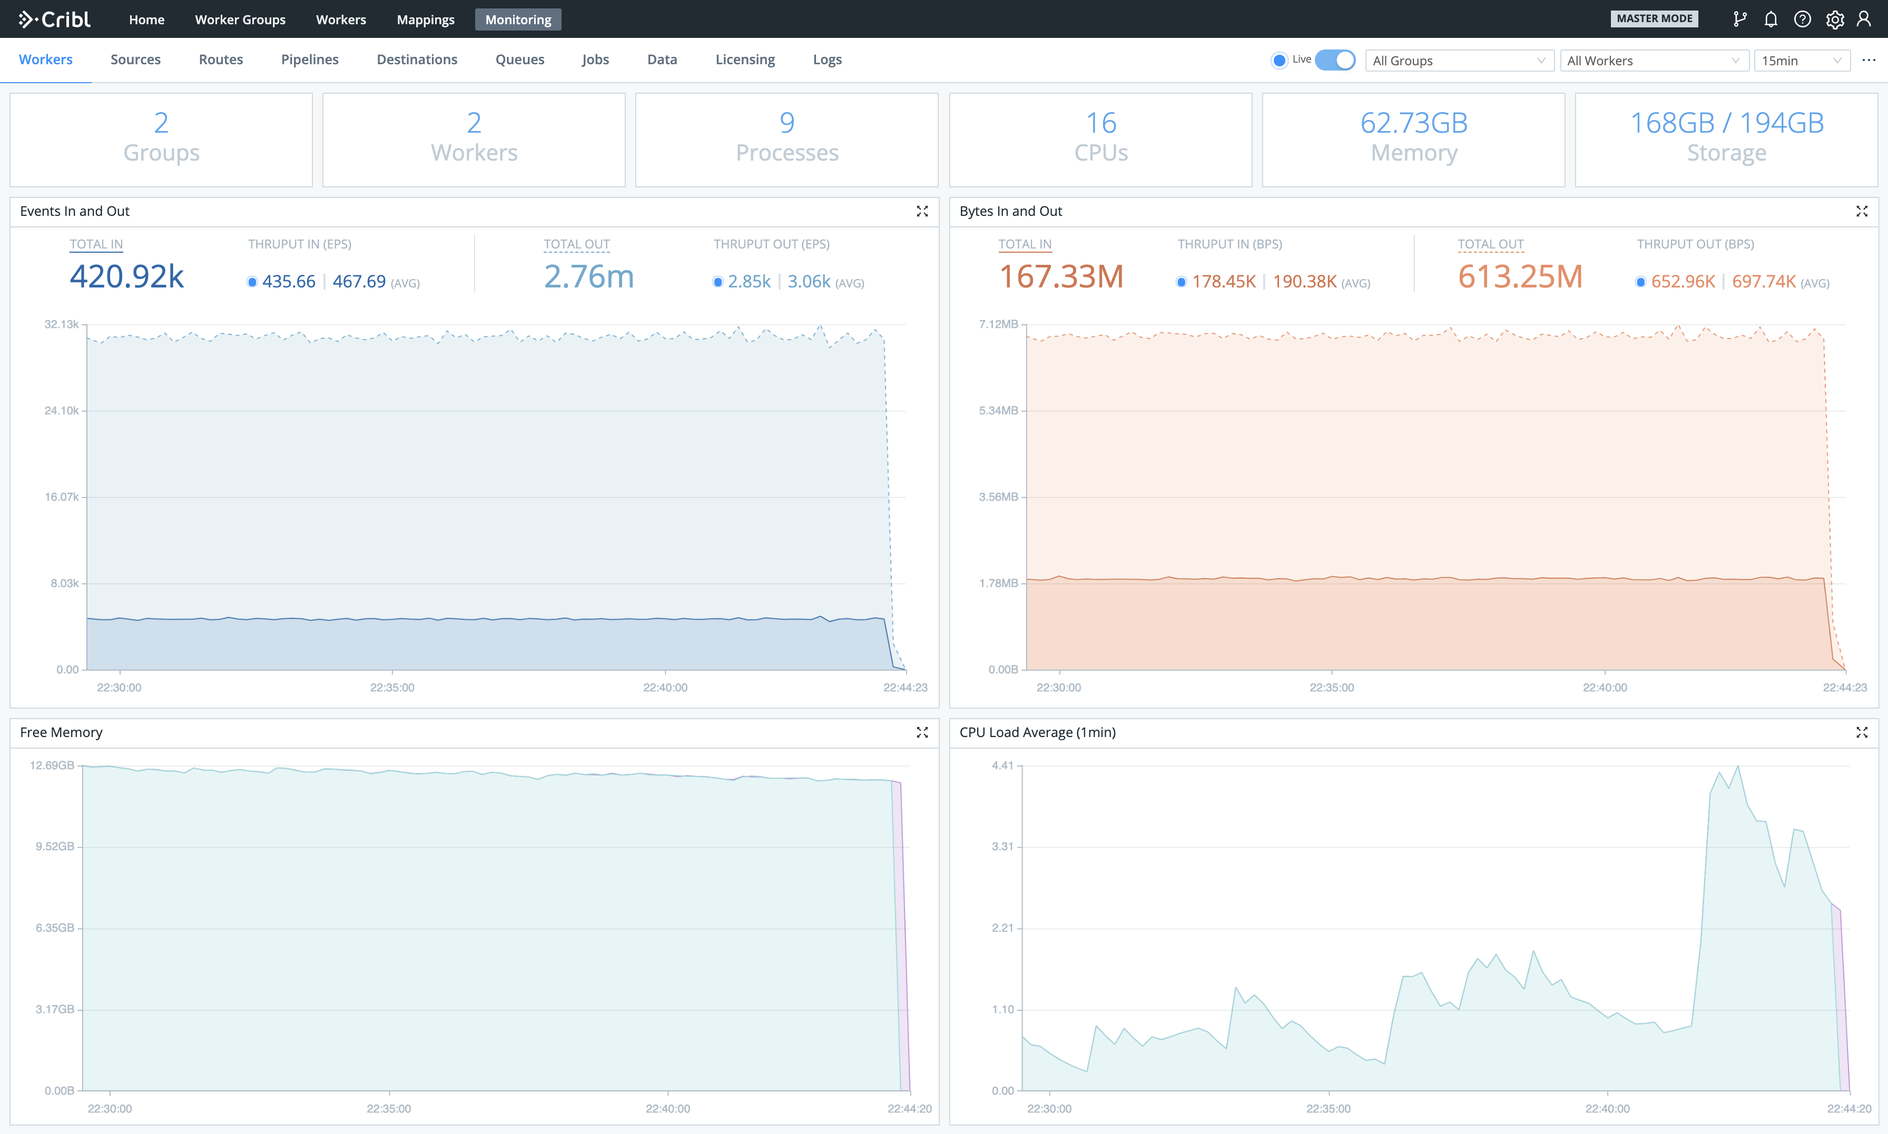Open the settings gear icon

coord(1834,19)
